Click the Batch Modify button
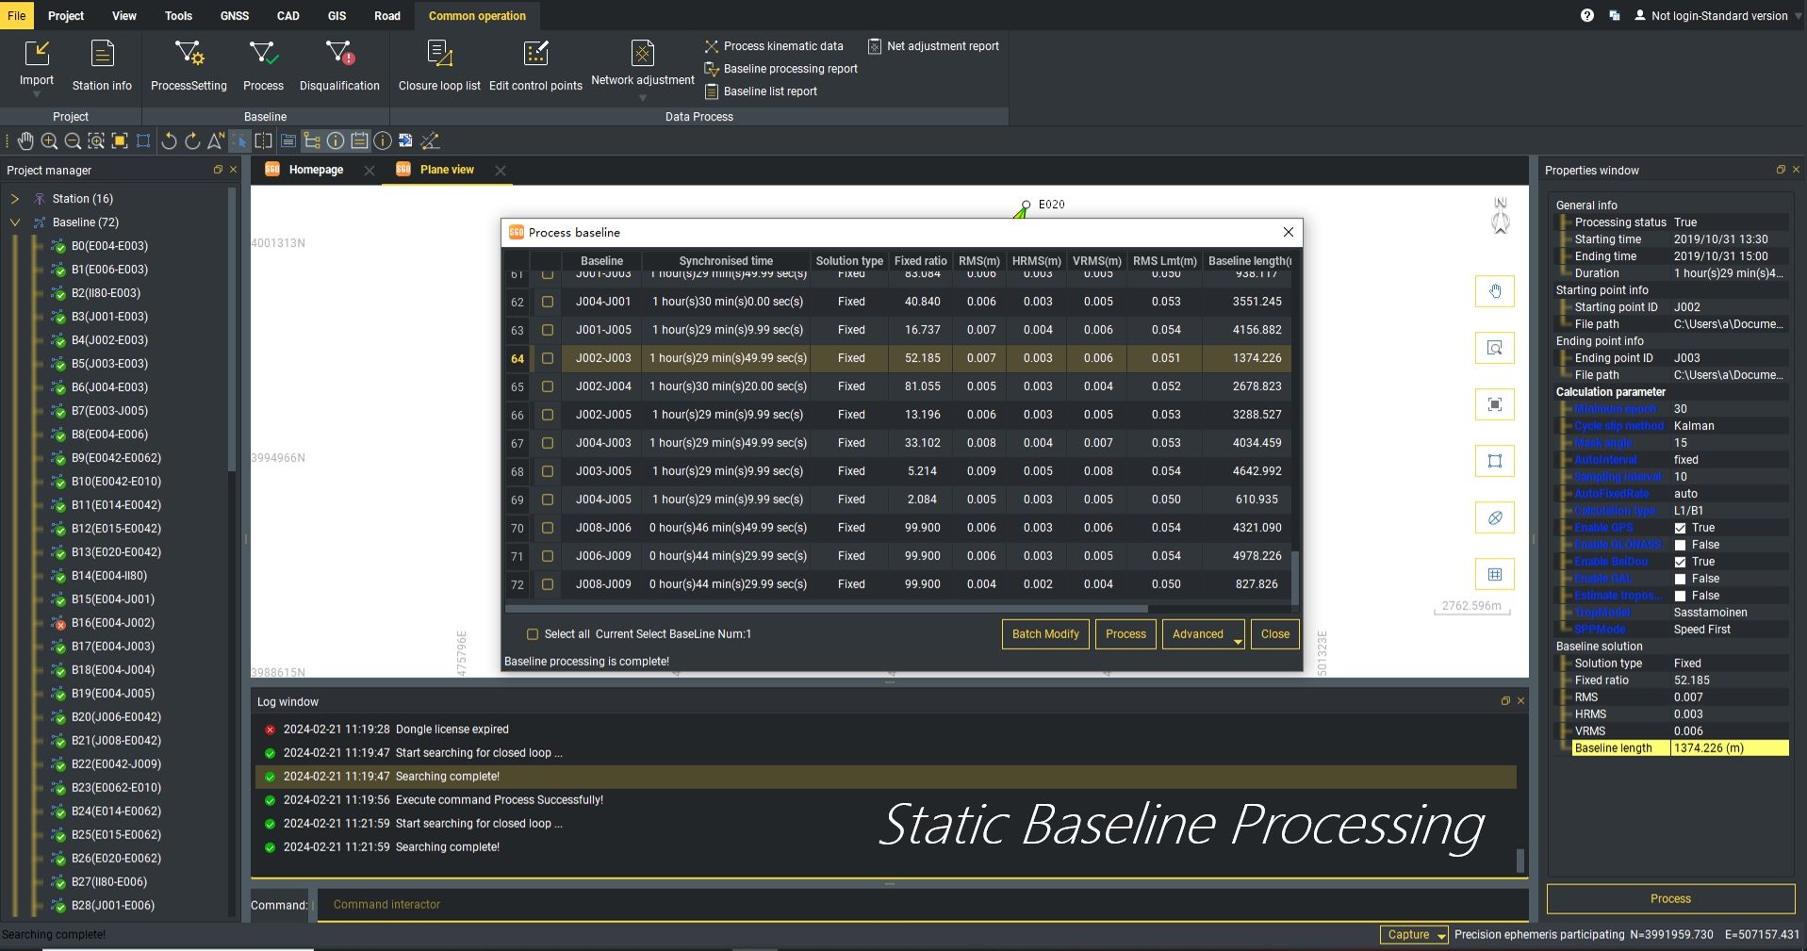 1045,634
